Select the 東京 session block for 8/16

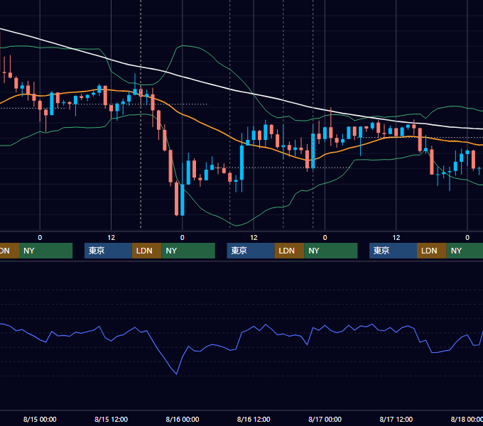point(251,251)
